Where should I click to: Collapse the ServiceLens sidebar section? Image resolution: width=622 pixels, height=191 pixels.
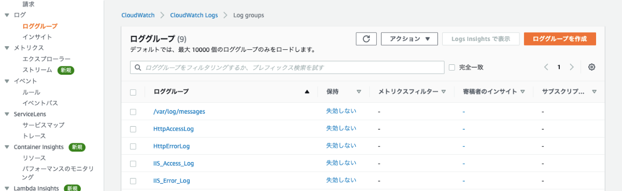[6, 114]
